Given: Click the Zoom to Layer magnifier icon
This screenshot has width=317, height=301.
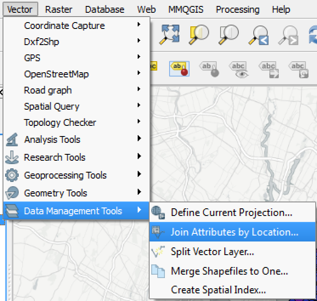Looking at the screenshot, I should (229, 34).
